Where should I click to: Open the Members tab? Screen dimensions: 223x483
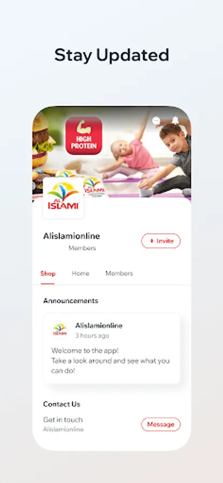119,274
